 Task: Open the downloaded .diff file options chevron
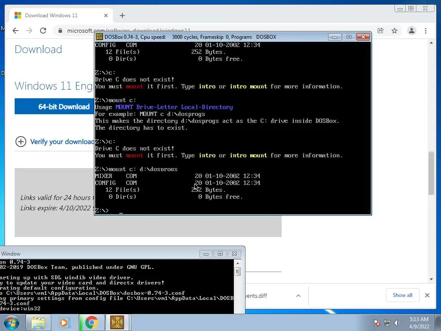click(298, 296)
